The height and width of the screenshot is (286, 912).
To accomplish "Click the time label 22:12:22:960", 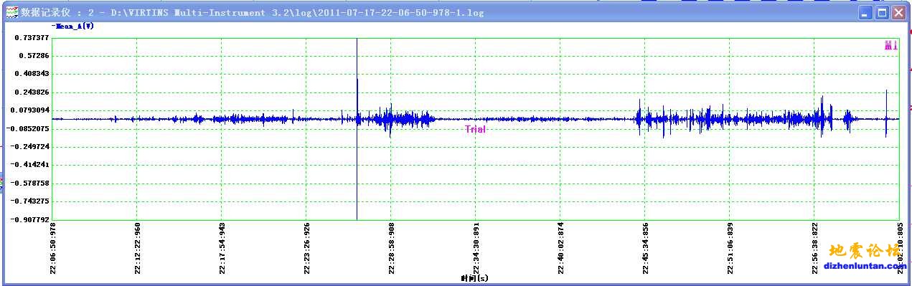I will 138,248.
